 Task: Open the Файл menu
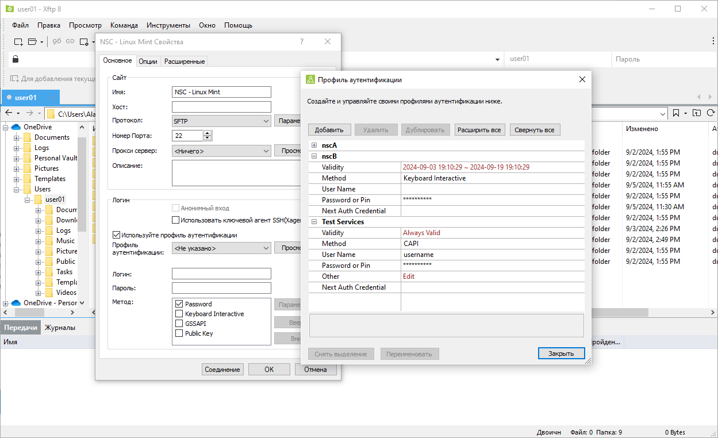[20, 25]
